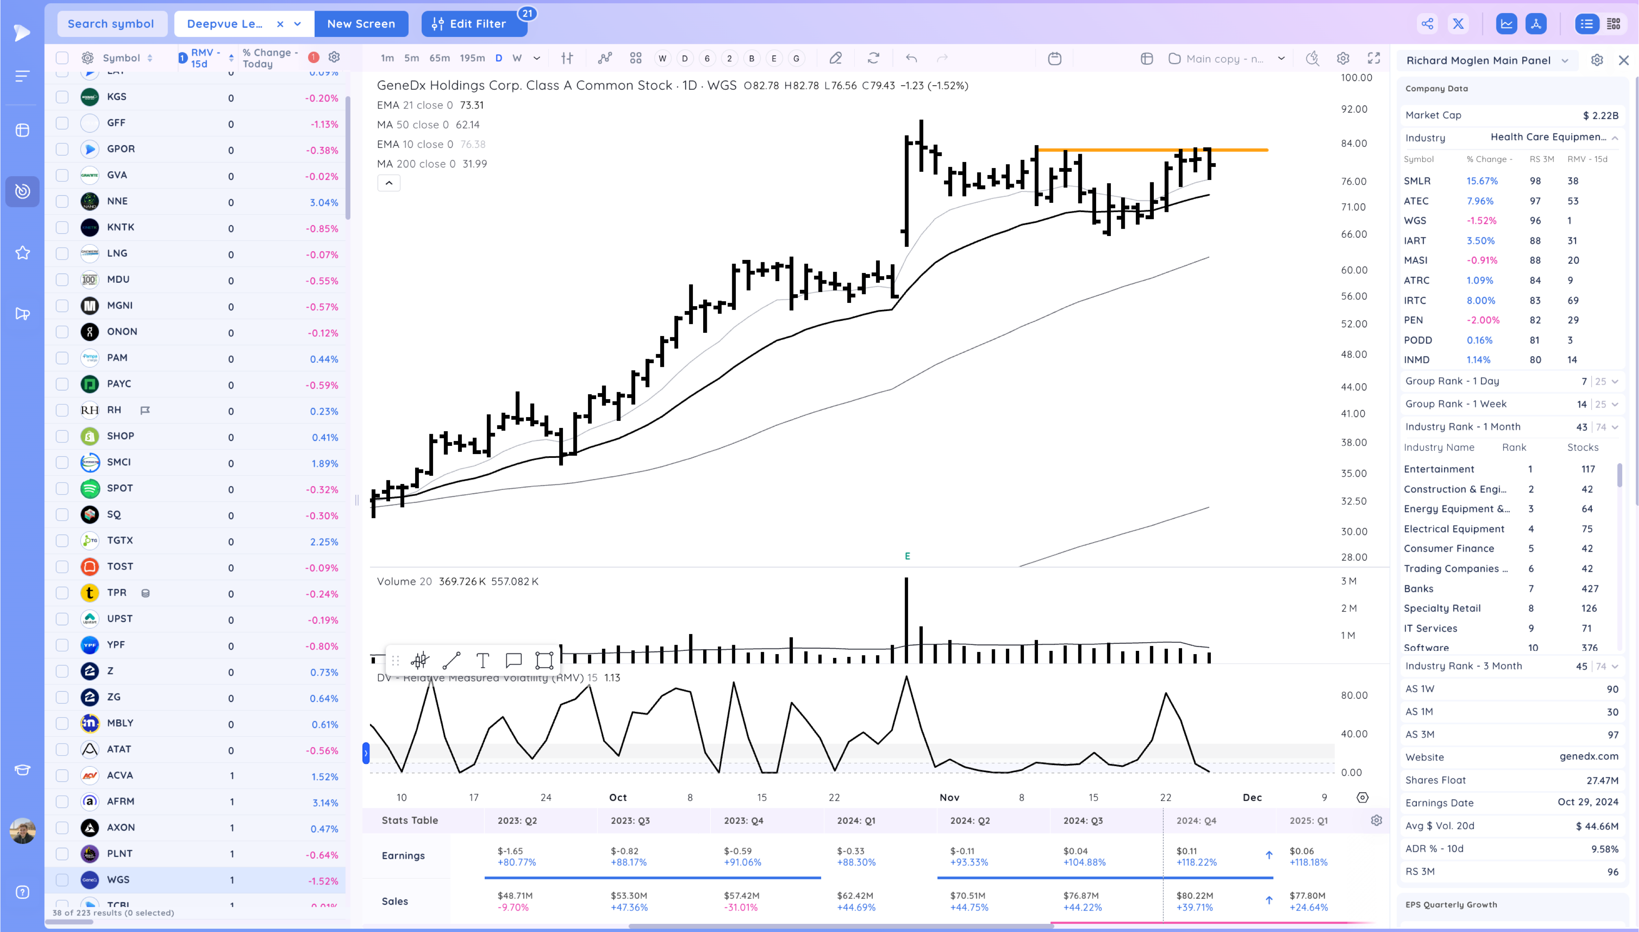Screen dimensions: 1639x932
Task: Open Richard Moglen Main Panel dropdown
Action: click(1565, 61)
